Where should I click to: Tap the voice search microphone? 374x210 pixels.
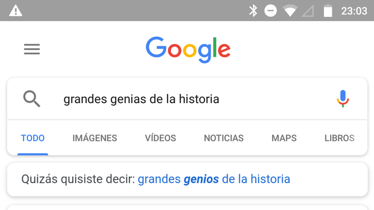[343, 98]
